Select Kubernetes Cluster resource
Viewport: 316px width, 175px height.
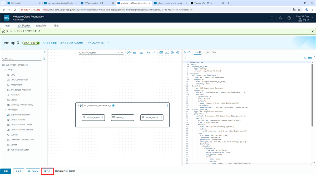pos(20,150)
